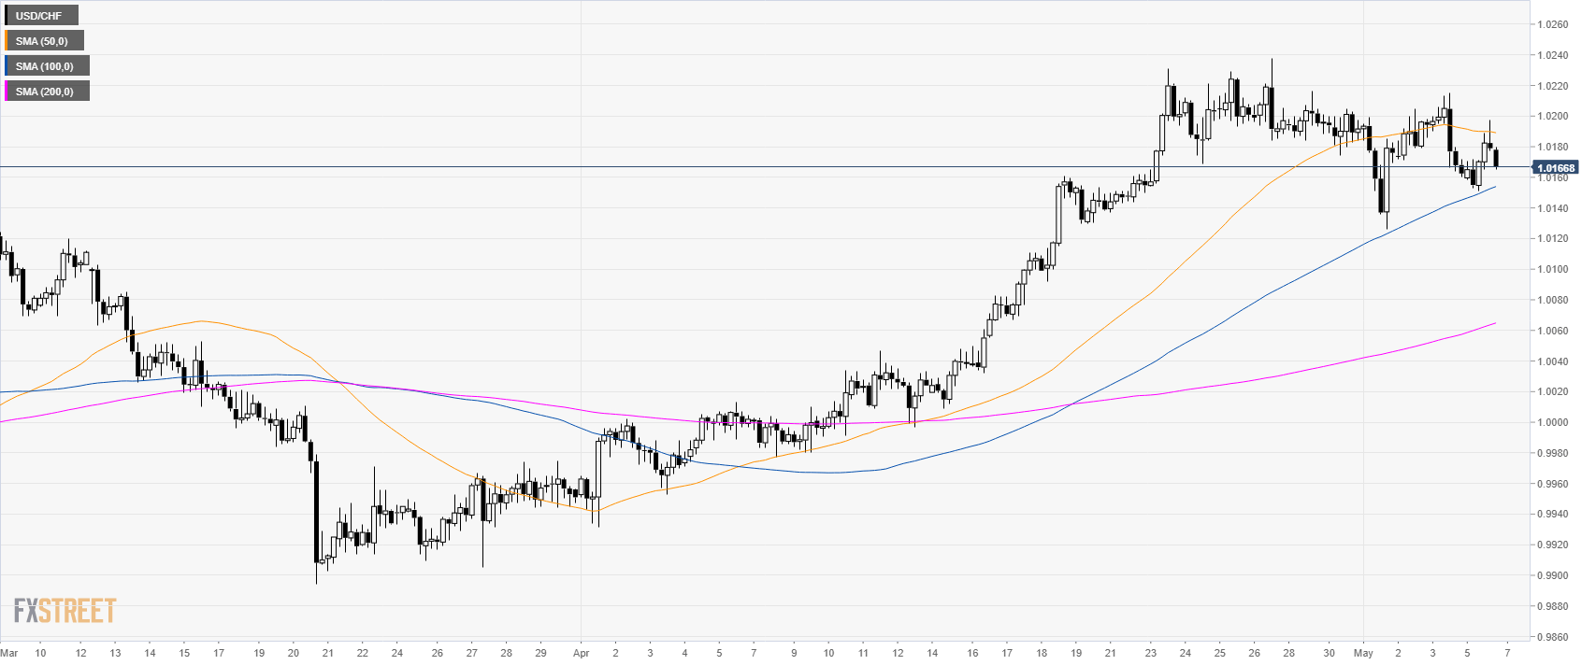Select the USD/CHF symbol label
The image size is (1596, 665).
click(39, 16)
